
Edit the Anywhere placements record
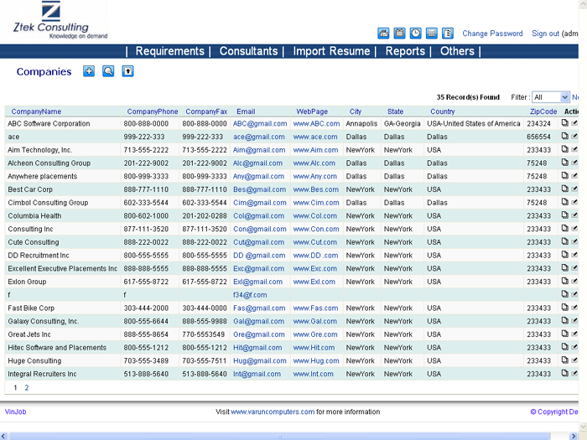574,176
